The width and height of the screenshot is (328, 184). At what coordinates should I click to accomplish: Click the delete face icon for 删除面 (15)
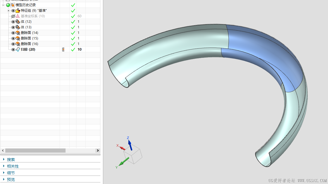pos(18,38)
